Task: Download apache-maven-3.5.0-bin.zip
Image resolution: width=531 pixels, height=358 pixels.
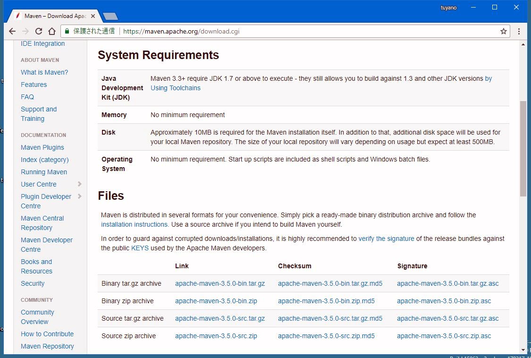Action: (x=216, y=301)
